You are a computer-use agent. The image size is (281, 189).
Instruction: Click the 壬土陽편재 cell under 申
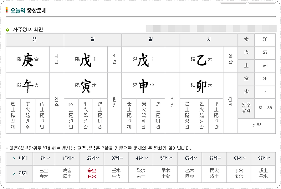pyautogui.click(x=129, y=116)
